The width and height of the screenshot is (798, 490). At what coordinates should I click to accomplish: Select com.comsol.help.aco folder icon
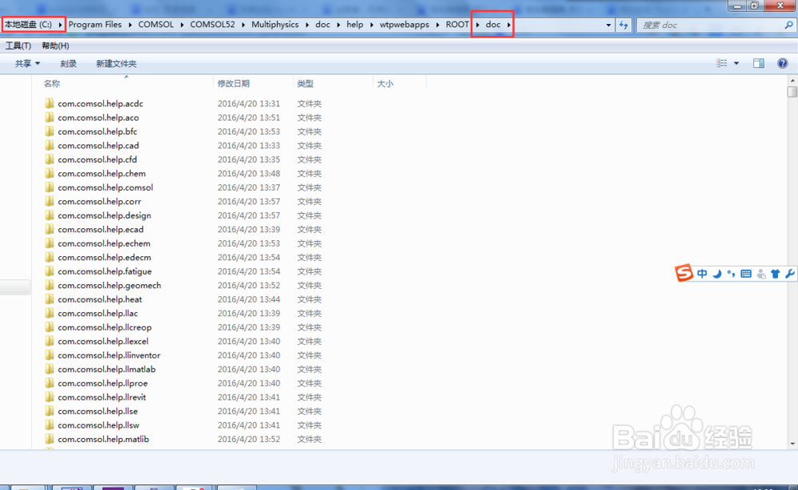click(49, 117)
